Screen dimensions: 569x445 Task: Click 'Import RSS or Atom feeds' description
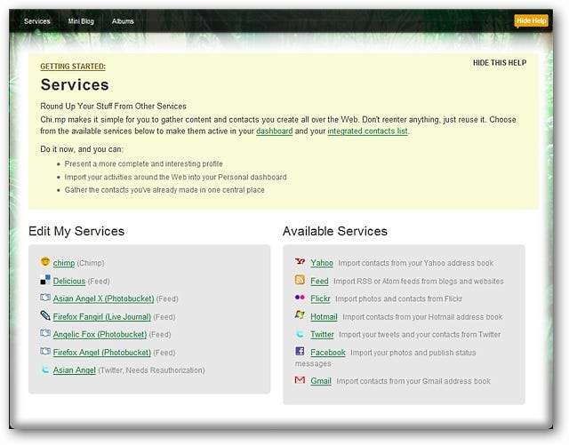pos(419,281)
